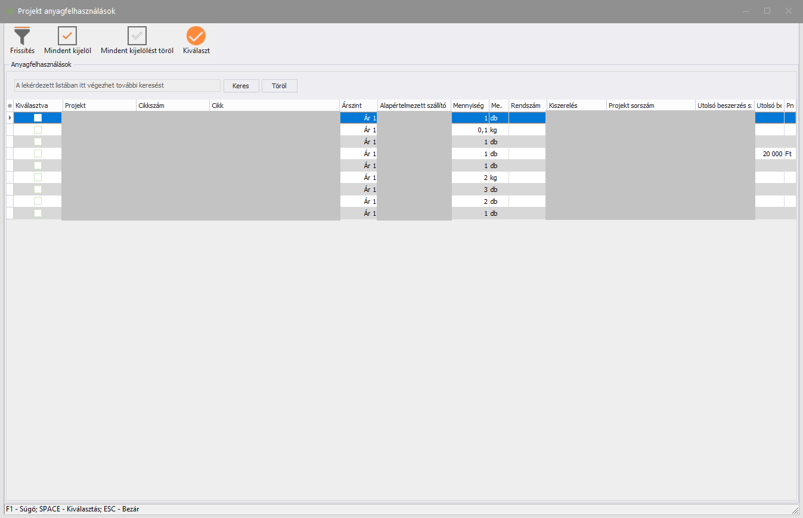Image resolution: width=803 pixels, height=518 pixels.
Task: Sort by the Mennyiség column header
Action: tap(470, 106)
